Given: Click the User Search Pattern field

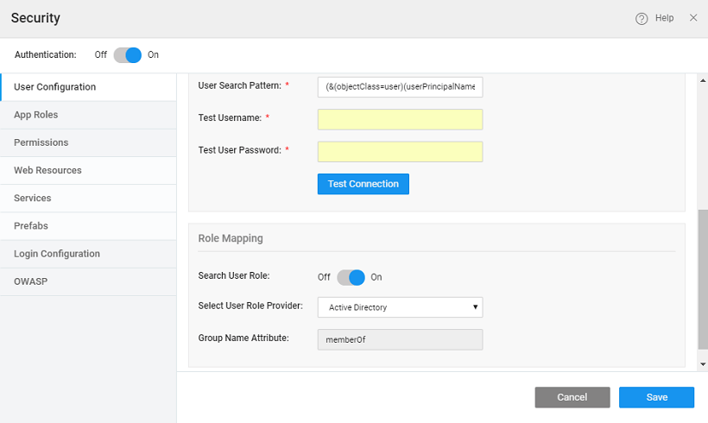Looking at the screenshot, I should point(400,87).
